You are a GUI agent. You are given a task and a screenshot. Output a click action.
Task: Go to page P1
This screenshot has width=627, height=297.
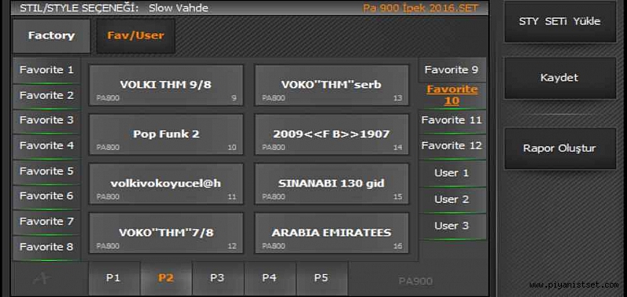click(114, 279)
